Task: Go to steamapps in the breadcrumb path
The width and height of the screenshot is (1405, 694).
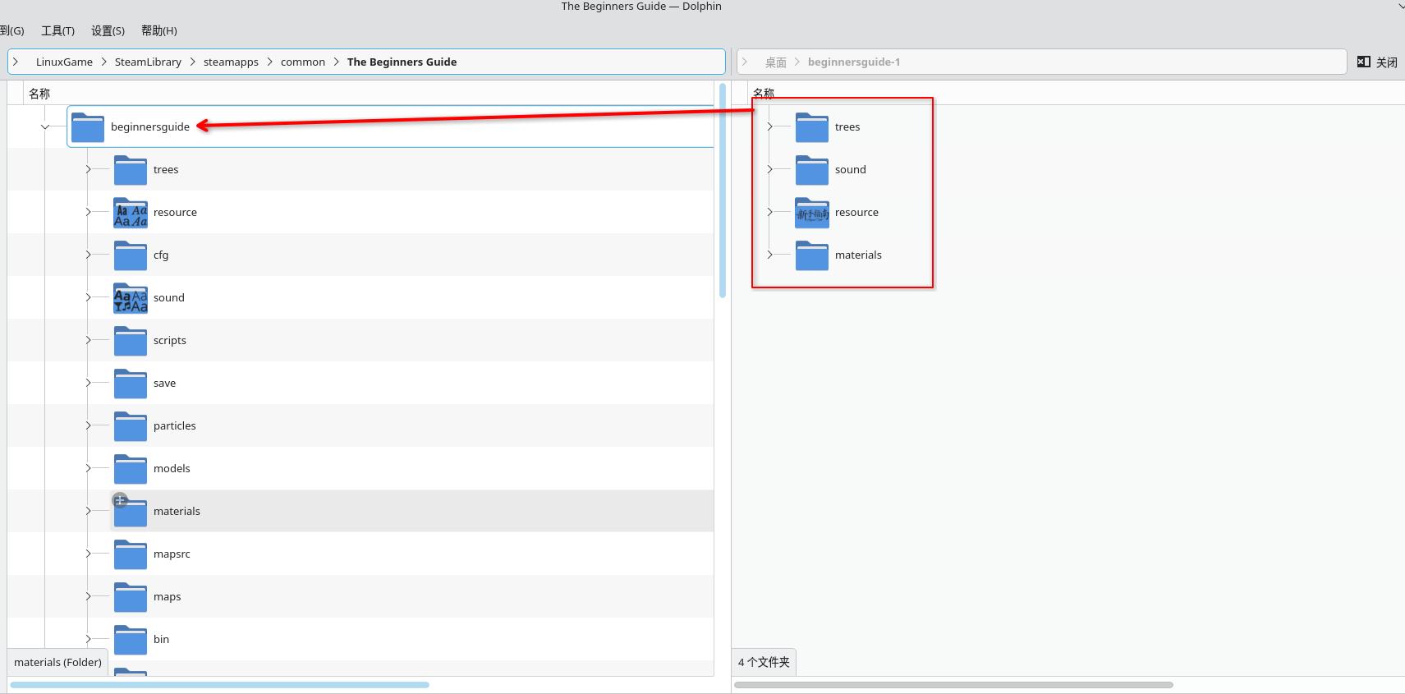Action: 231,62
